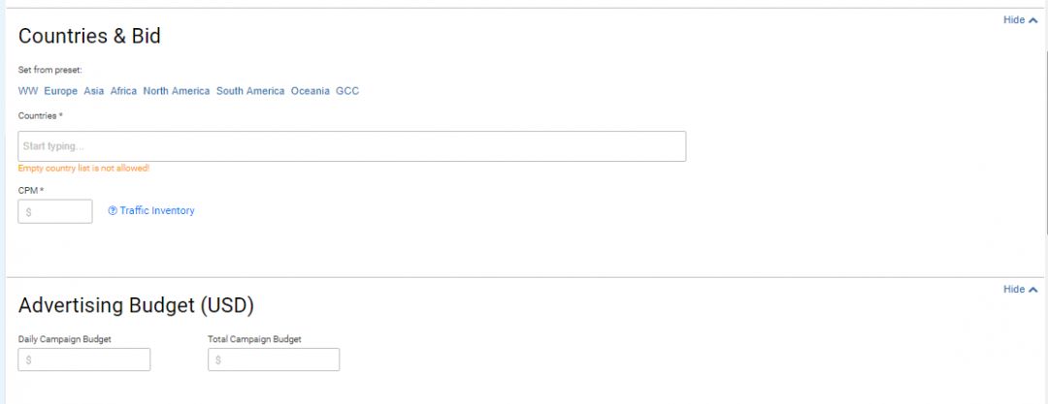
Task: Select the Oceania country preset
Action: [311, 91]
